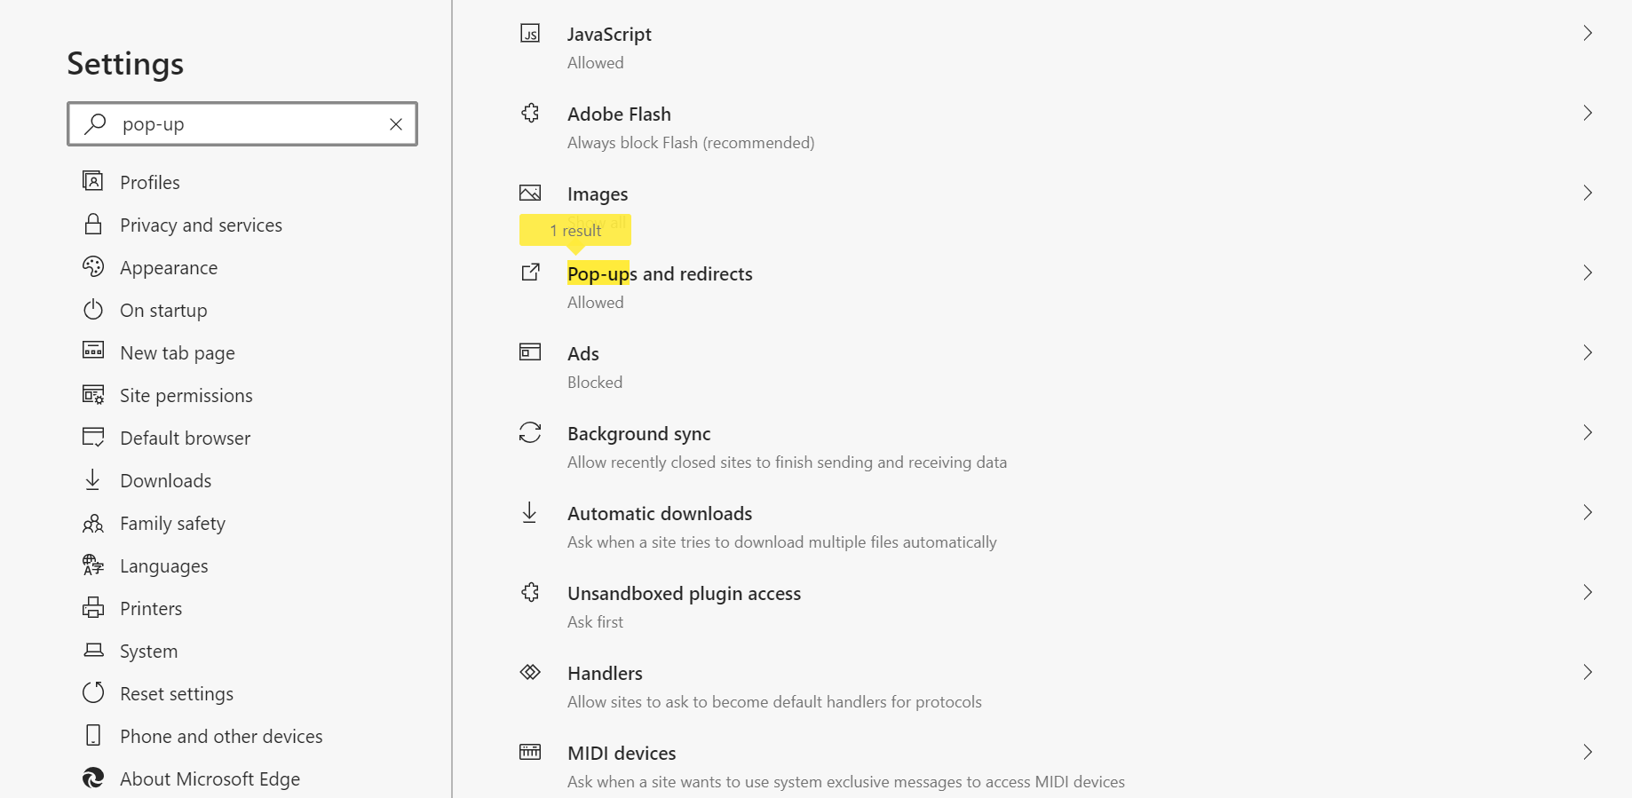The image size is (1632, 798).
Task: Open the Profiles section icon
Action: click(93, 181)
